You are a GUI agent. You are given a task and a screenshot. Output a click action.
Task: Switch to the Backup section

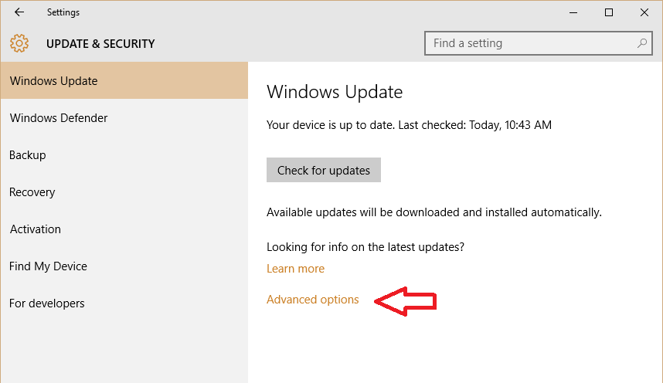tap(124, 154)
